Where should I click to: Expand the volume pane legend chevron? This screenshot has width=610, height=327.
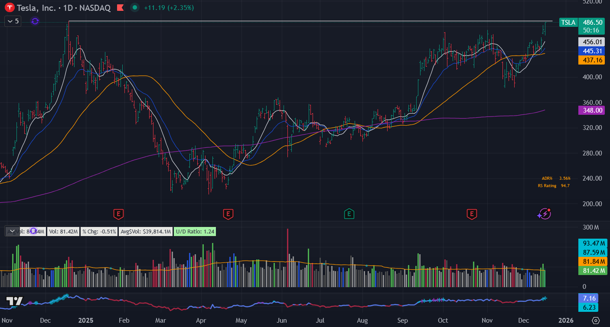point(12,231)
